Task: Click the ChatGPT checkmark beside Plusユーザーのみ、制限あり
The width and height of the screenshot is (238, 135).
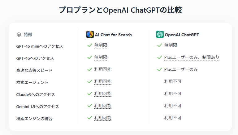Action: coord(160,57)
